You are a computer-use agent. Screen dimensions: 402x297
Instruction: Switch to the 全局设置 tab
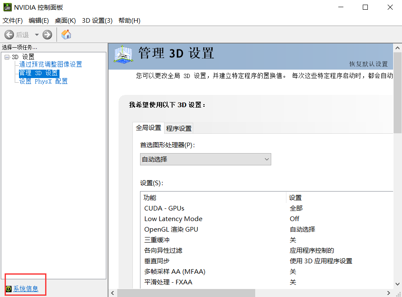[x=148, y=128]
